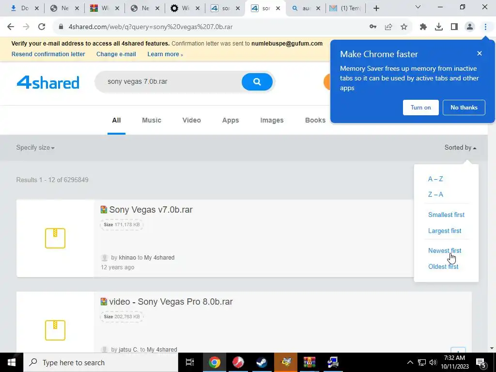Viewport: 496px width, 372px height.
Task: Go to 4shared home logo
Action: coord(48,82)
